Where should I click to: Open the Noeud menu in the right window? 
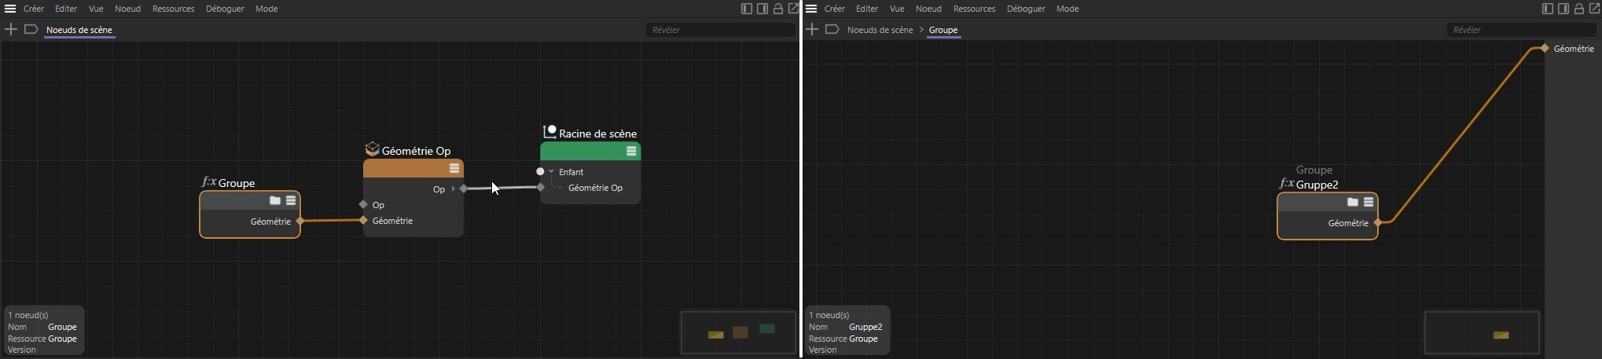(928, 9)
